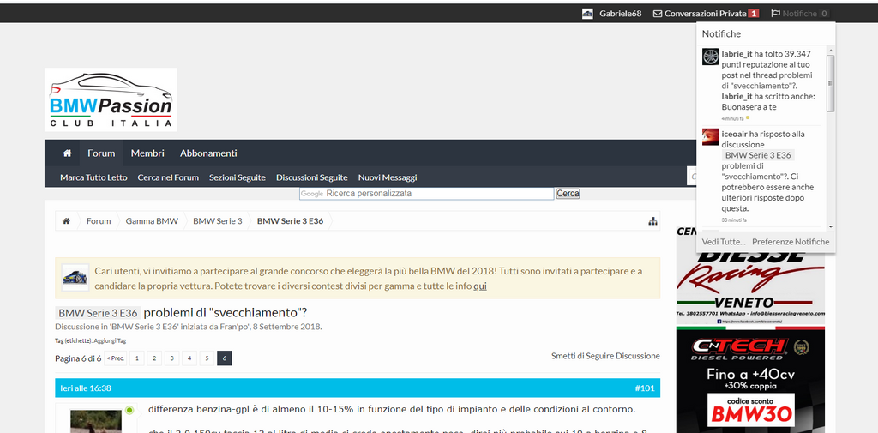Go to thread page 4
This screenshot has width=878, height=433.
[189, 358]
